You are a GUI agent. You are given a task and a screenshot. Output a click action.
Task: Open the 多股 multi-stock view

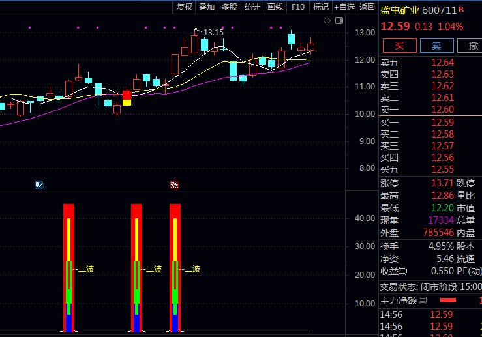(x=230, y=7)
